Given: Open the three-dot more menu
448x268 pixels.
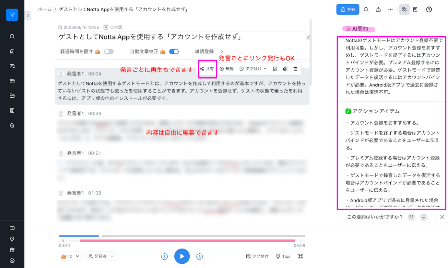Looking at the screenshot, I should 390,9.
